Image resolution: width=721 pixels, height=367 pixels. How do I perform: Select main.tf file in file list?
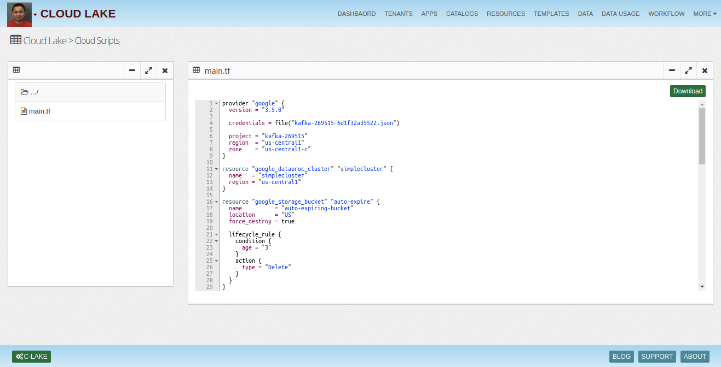coord(39,111)
